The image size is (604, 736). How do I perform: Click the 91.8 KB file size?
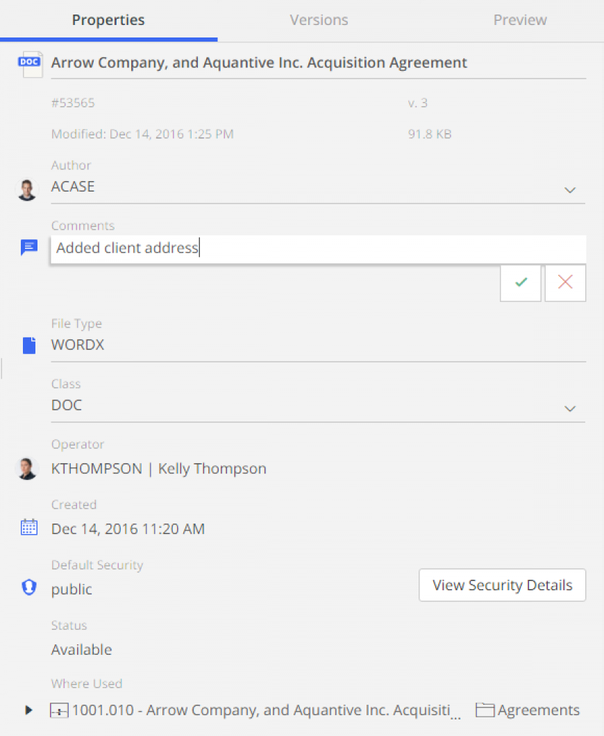tap(430, 134)
